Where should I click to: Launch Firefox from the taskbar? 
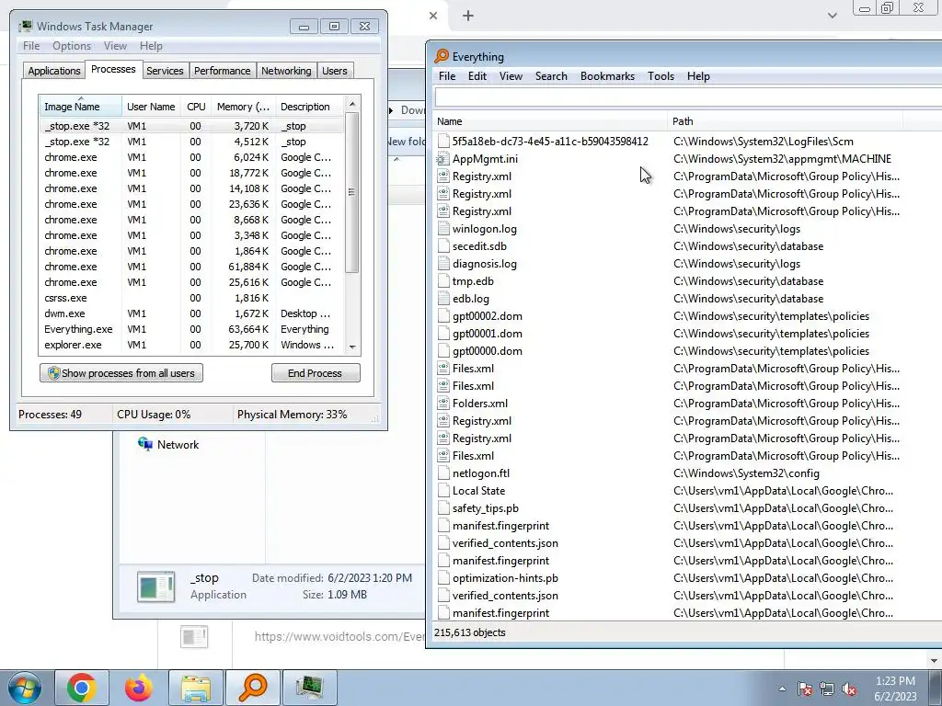pos(139,688)
